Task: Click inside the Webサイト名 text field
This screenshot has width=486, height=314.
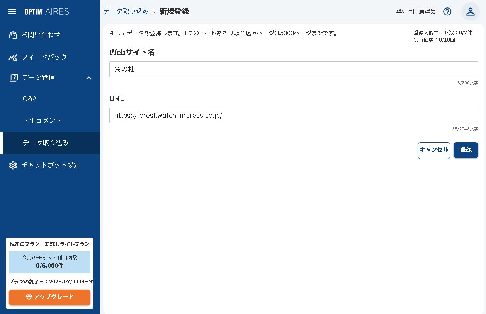Action: [294, 69]
